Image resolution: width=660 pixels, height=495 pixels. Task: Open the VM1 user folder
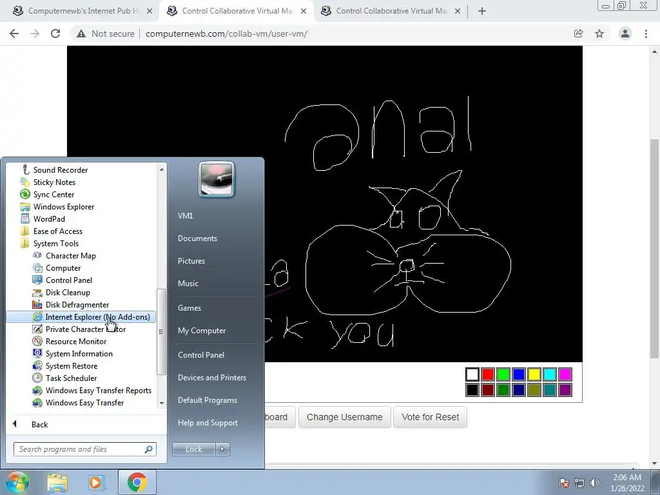pos(185,215)
